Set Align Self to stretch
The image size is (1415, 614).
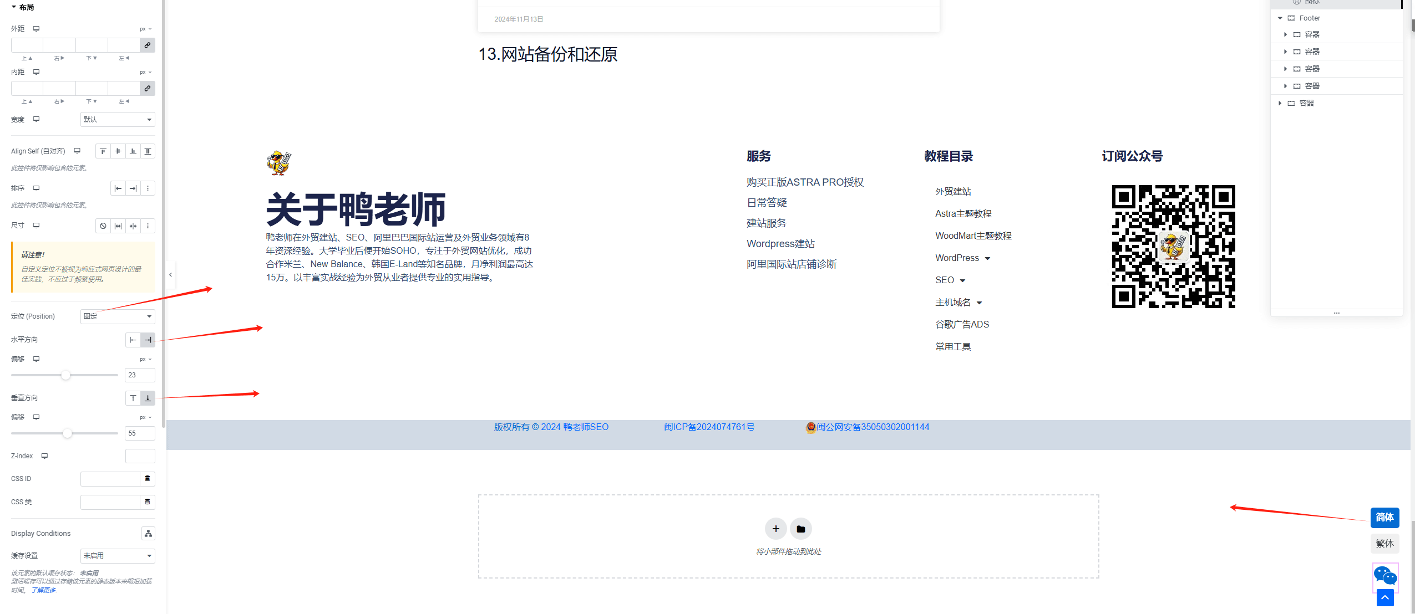point(148,151)
